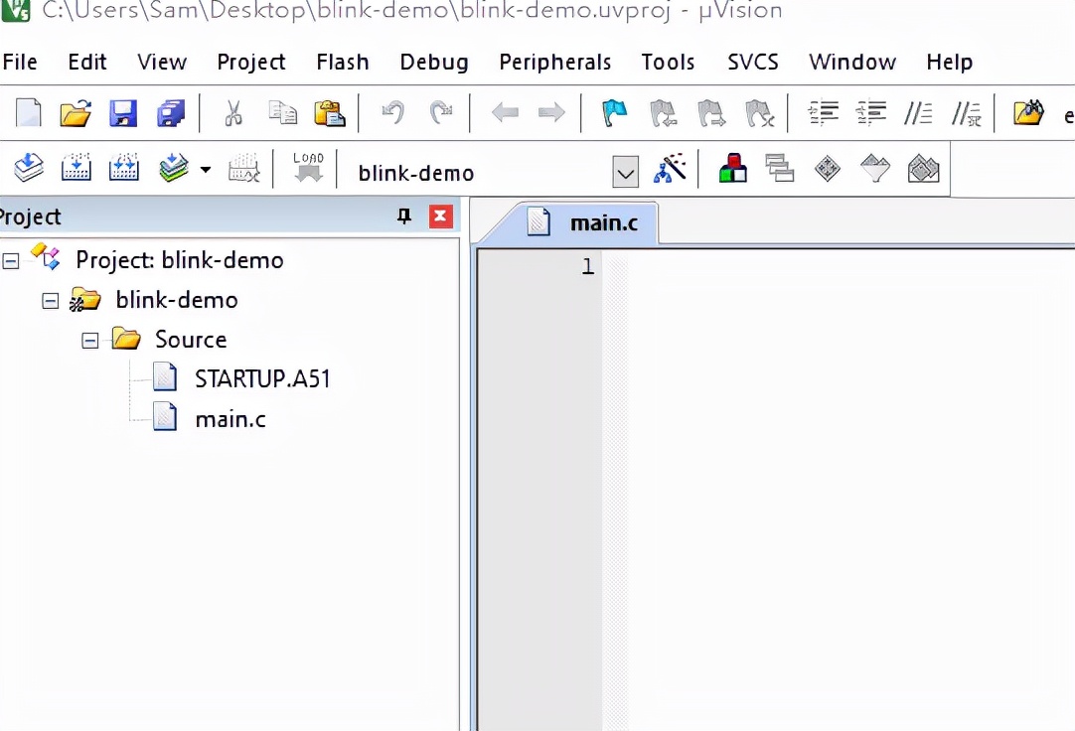Select the Source group folder
Screen dimensions: 1075x731
(x=191, y=340)
